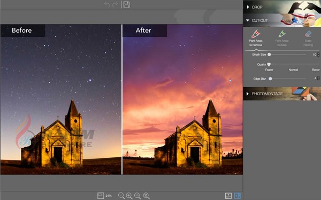Select the Paint Areas to Keep tool
The image size is (321, 200).
pos(282,39)
